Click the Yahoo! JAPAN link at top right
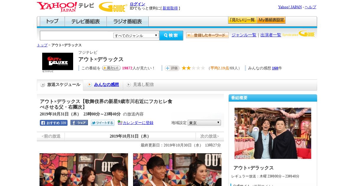 290,7
